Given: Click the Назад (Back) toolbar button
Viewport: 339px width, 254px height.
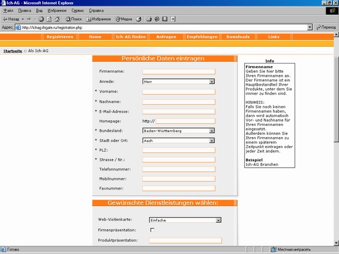Looking at the screenshot, I should pyautogui.click(x=11, y=19).
